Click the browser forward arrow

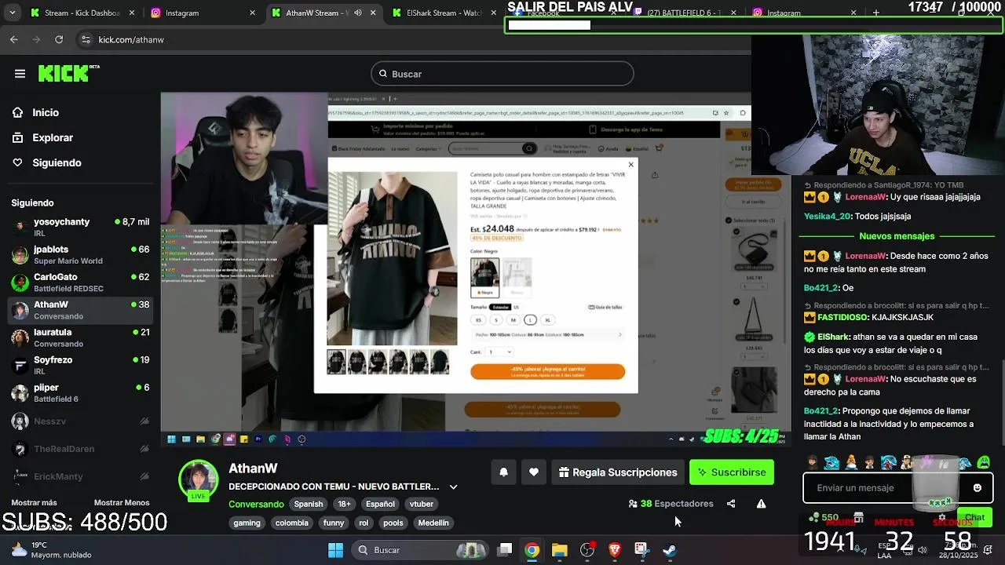pos(36,39)
